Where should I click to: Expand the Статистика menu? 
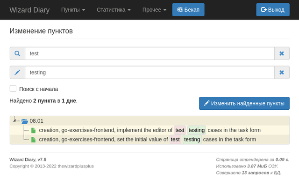[114, 10]
